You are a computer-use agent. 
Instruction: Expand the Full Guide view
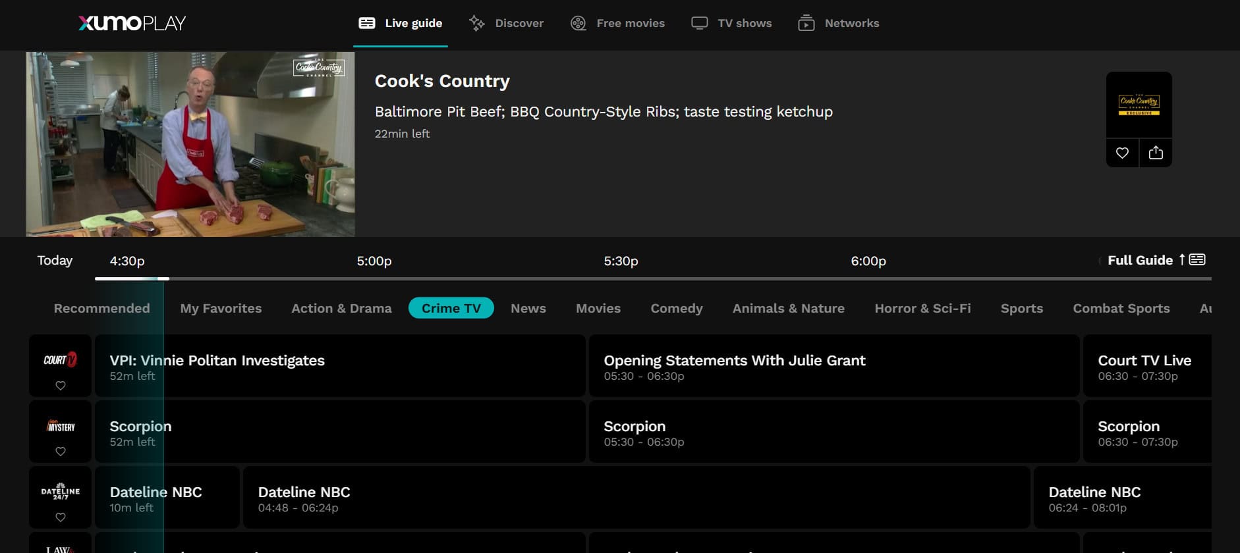coord(1155,260)
